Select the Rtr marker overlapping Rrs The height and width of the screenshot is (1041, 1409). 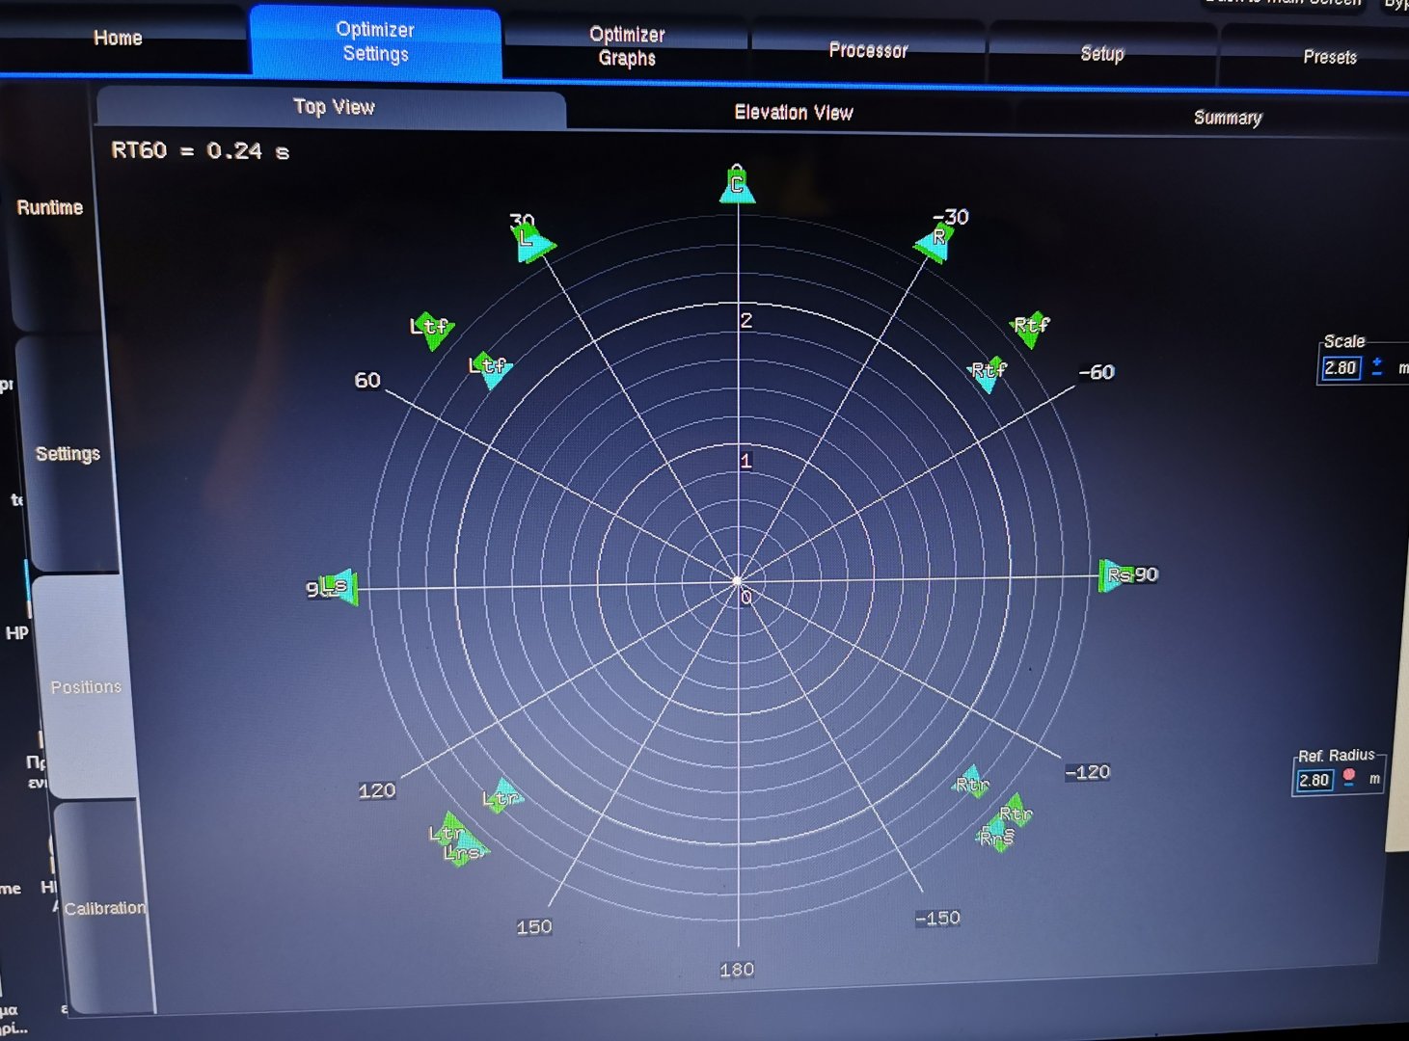point(1015,813)
